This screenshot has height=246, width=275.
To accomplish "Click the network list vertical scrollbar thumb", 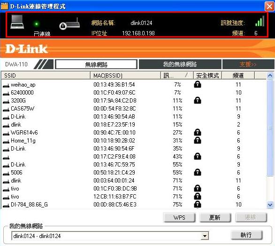I will pyautogui.click(x=270, y=128).
